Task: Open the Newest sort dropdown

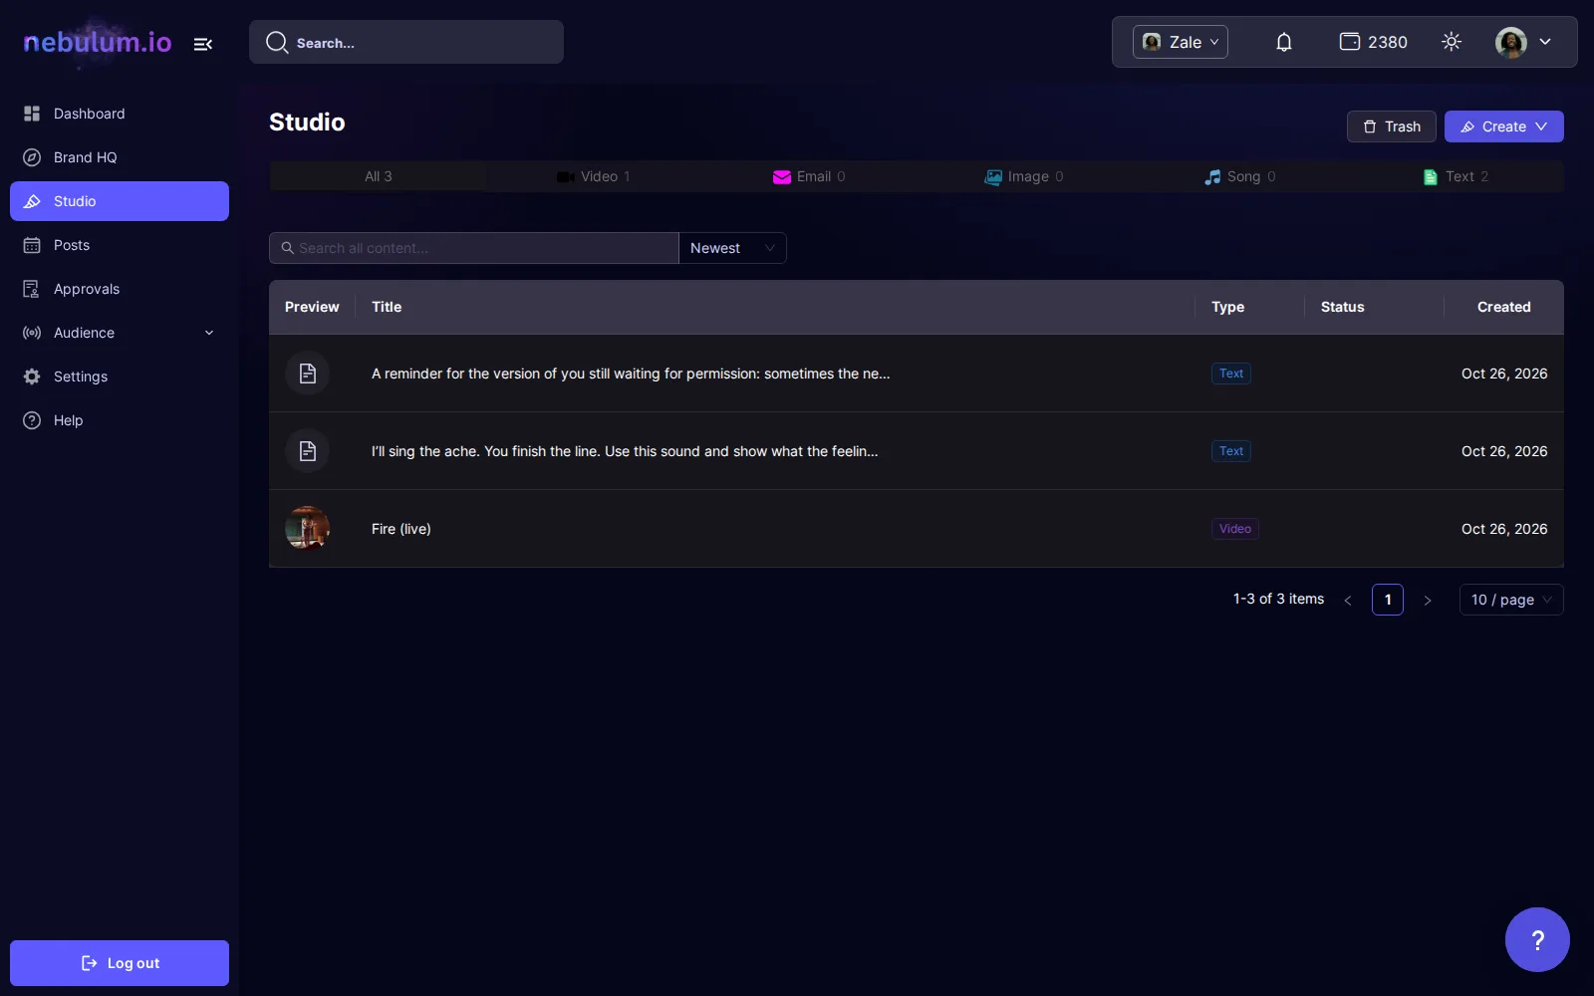Action: coord(732,248)
